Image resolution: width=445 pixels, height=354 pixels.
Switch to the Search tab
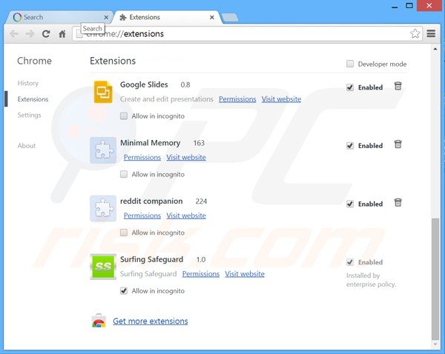pos(58,17)
